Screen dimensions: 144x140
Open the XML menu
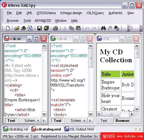pos(29,13)
